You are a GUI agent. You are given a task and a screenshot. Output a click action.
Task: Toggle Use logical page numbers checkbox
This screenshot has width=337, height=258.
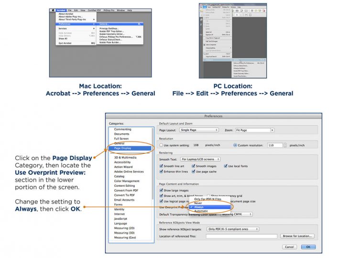pyautogui.click(x=161, y=201)
